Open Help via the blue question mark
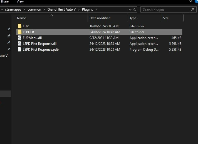Screen dimensions: 198x144 tap(196, 2)
